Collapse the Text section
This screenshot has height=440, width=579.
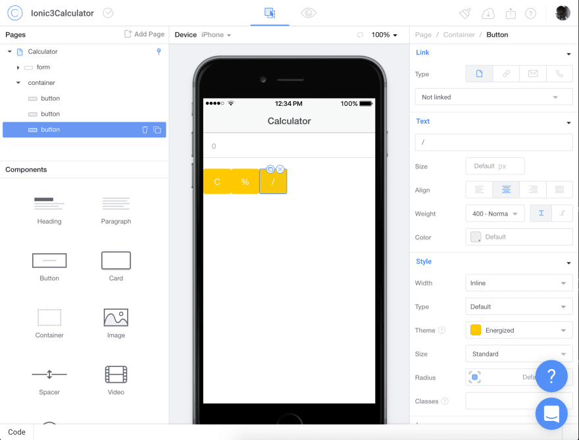(568, 123)
